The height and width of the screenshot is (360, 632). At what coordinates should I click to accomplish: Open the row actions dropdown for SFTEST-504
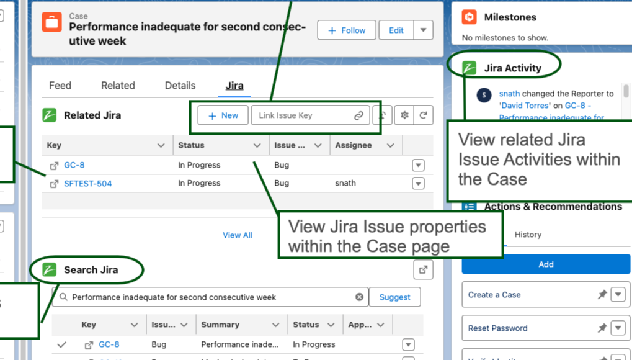pyautogui.click(x=418, y=183)
